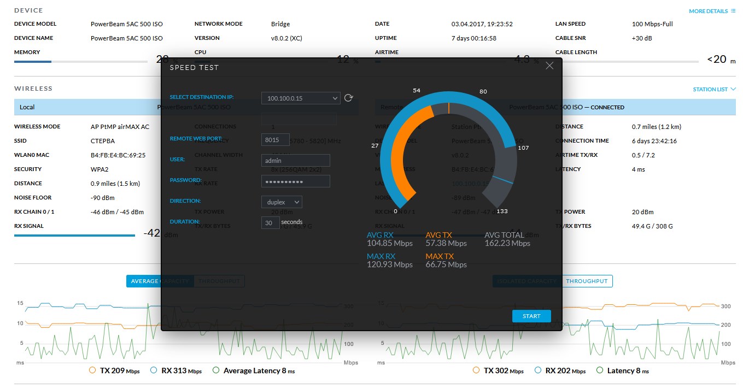Click the MAX RX 120.93 Mbps value
The width and height of the screenshot is (743, 388).
coord(390,264)
